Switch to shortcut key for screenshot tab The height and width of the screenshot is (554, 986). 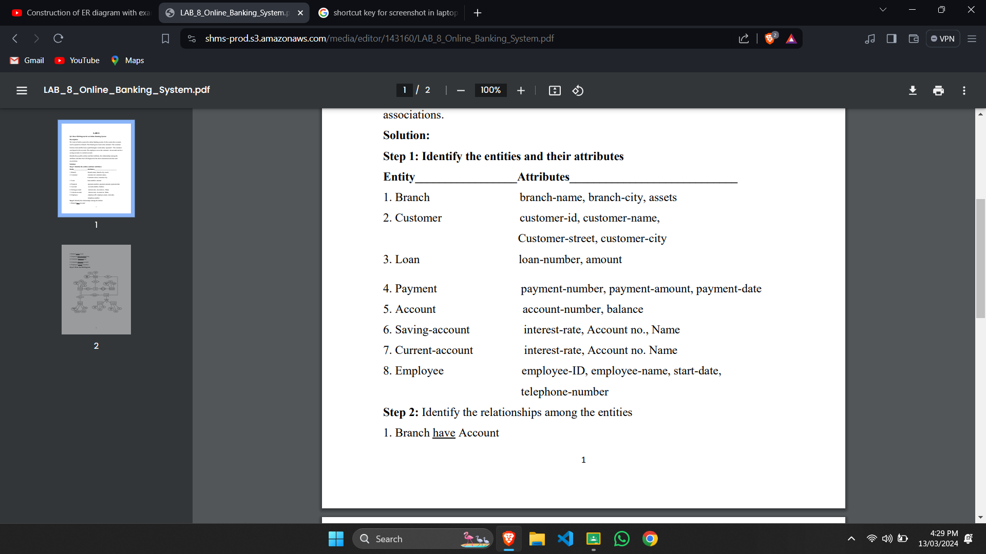[390, 12]
